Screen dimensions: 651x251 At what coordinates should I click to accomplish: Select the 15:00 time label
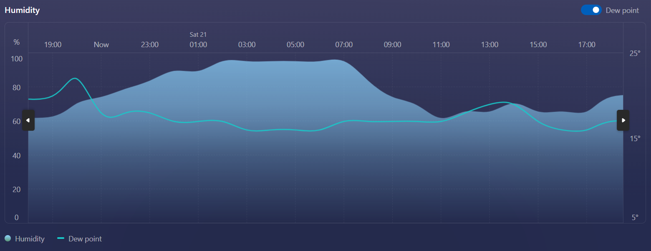click(538, 45)
